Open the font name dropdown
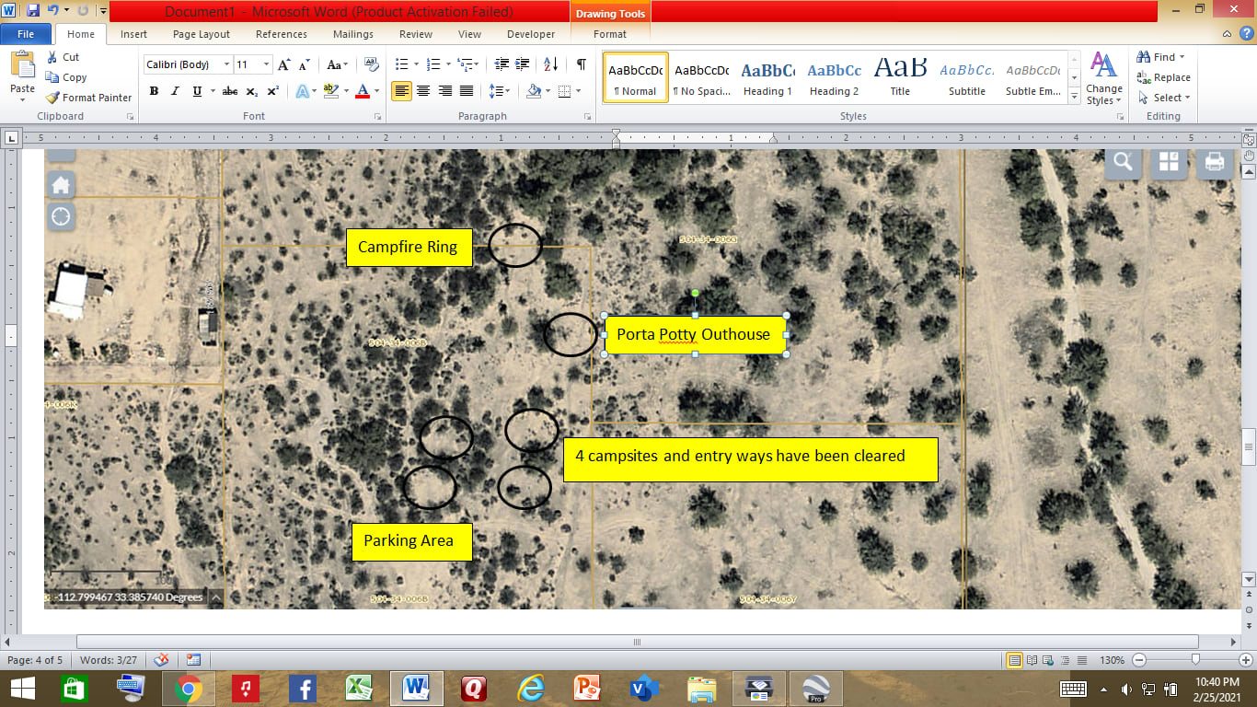Screen dimensions: 1257x707 click(x=226, y=64)
